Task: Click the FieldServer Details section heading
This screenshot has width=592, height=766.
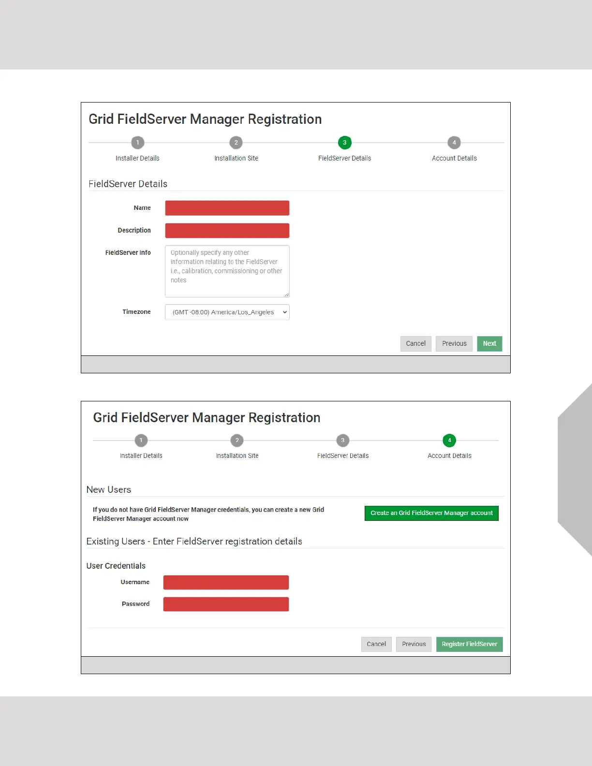Action: (x=128, y=184)
